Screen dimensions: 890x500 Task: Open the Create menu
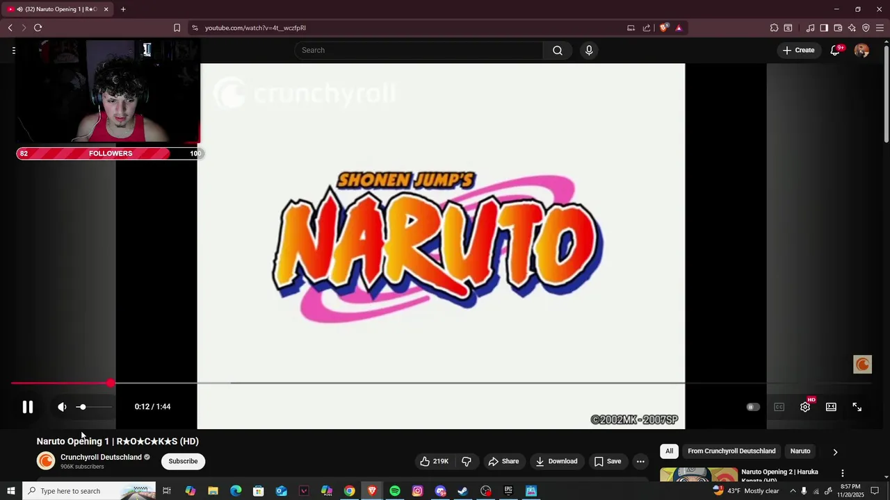pos(798,50)
